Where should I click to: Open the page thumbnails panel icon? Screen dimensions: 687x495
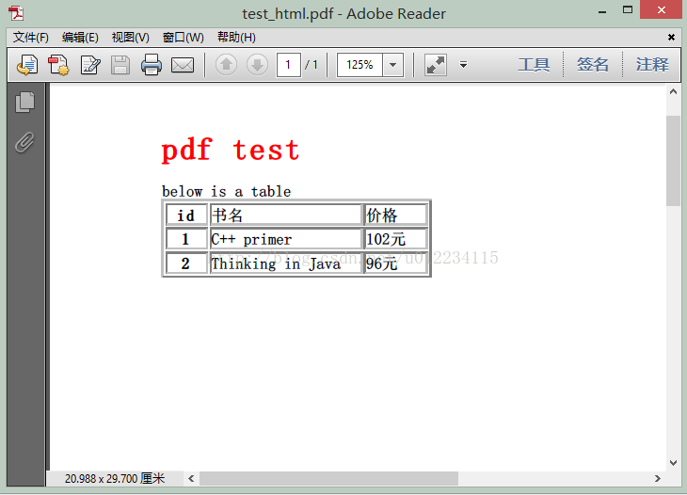coord(25,102)
